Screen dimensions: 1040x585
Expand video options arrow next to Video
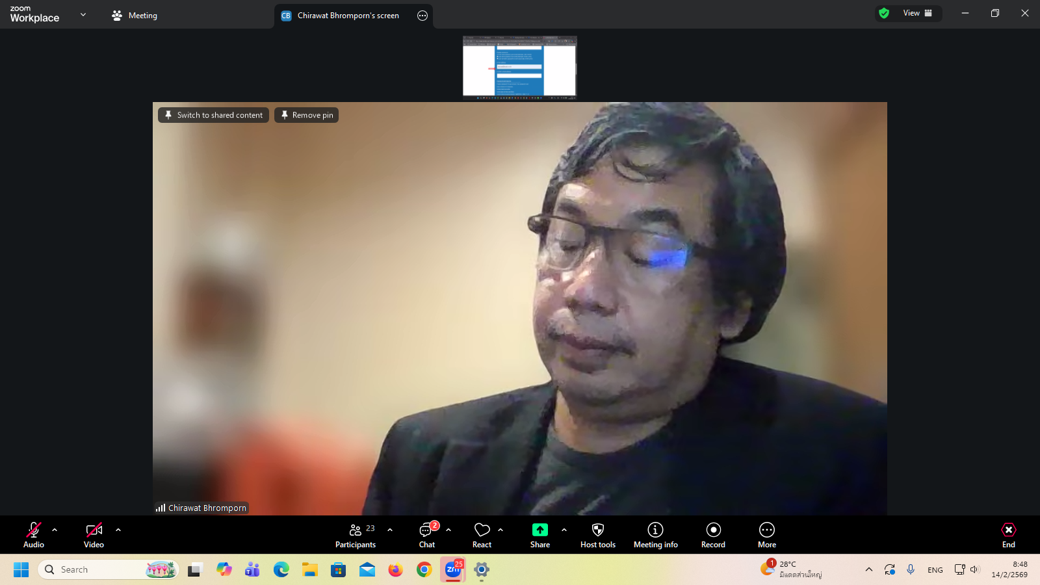pyautogui.click(x=118, y=530)
